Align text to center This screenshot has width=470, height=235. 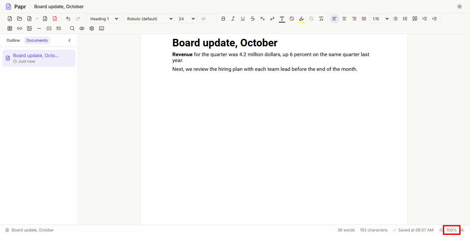coord(344,19)
